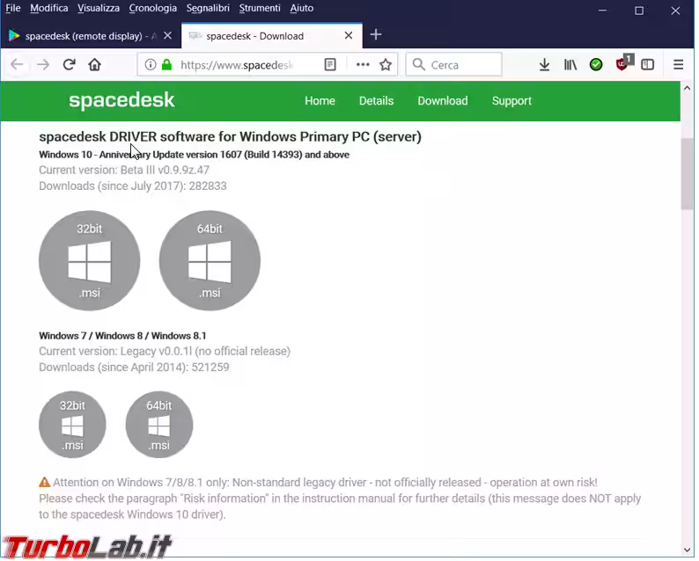Open the Support navigation link

(x=512, y=101)
